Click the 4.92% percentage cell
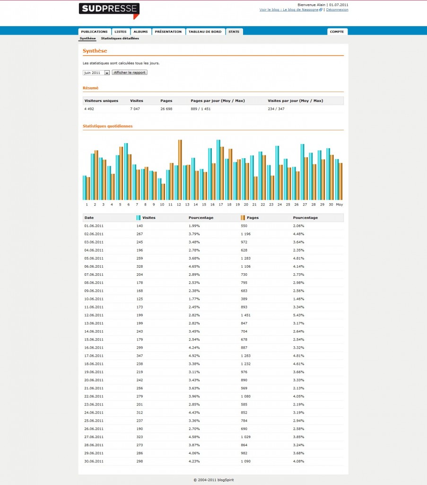Viewport: 427px width, 485px height. [194, 356]
